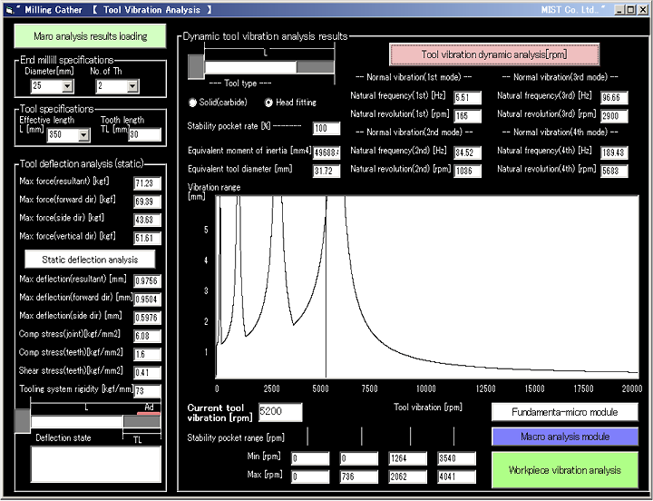Edit the Stability pocket rate field

pos(326,129)
